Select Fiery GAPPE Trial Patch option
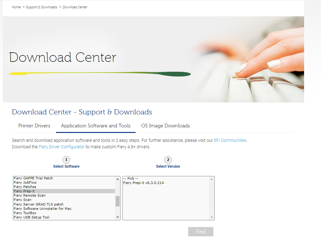 [33, 178]
